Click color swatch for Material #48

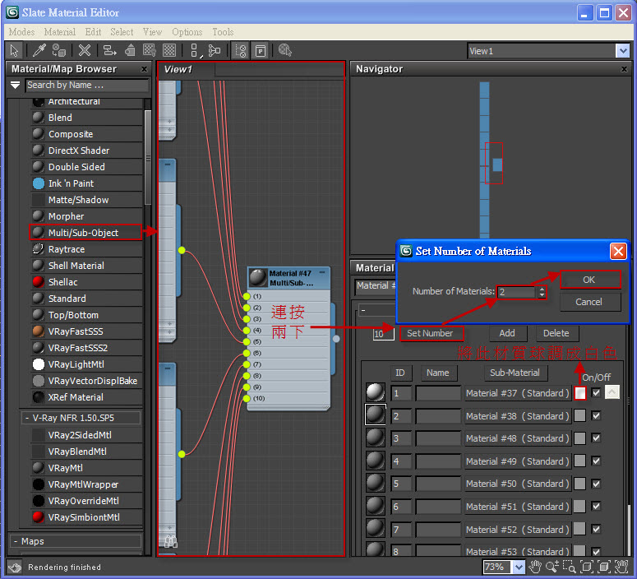(x=580, y=438)
